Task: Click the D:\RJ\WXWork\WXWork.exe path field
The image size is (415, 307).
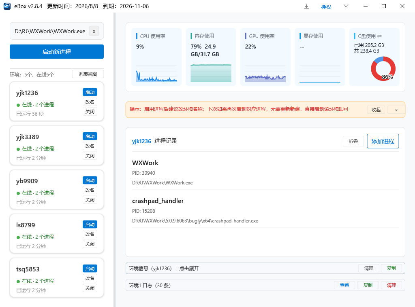Action: click(57, 31)
